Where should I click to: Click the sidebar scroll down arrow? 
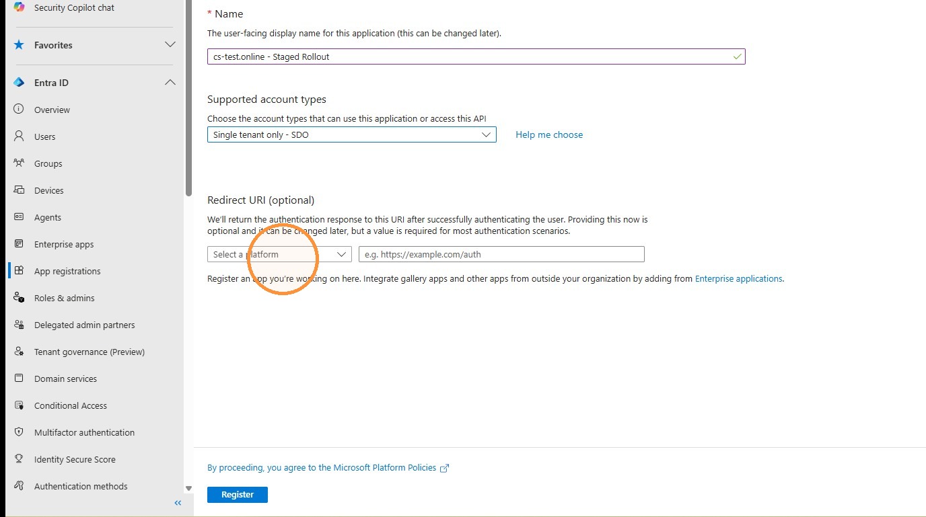pos(188,489)
